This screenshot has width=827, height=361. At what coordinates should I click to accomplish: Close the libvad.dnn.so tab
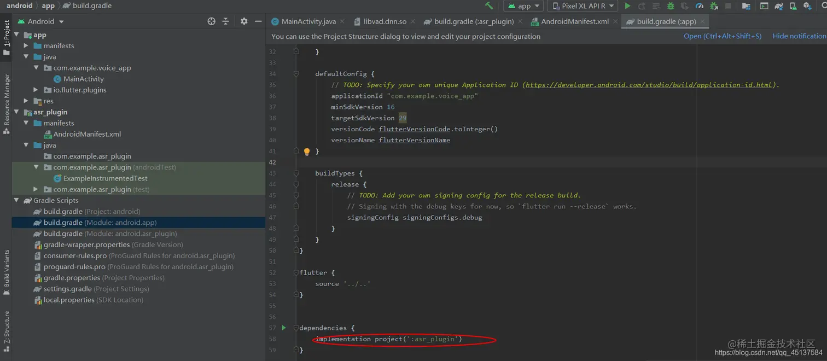coord(412,22)
